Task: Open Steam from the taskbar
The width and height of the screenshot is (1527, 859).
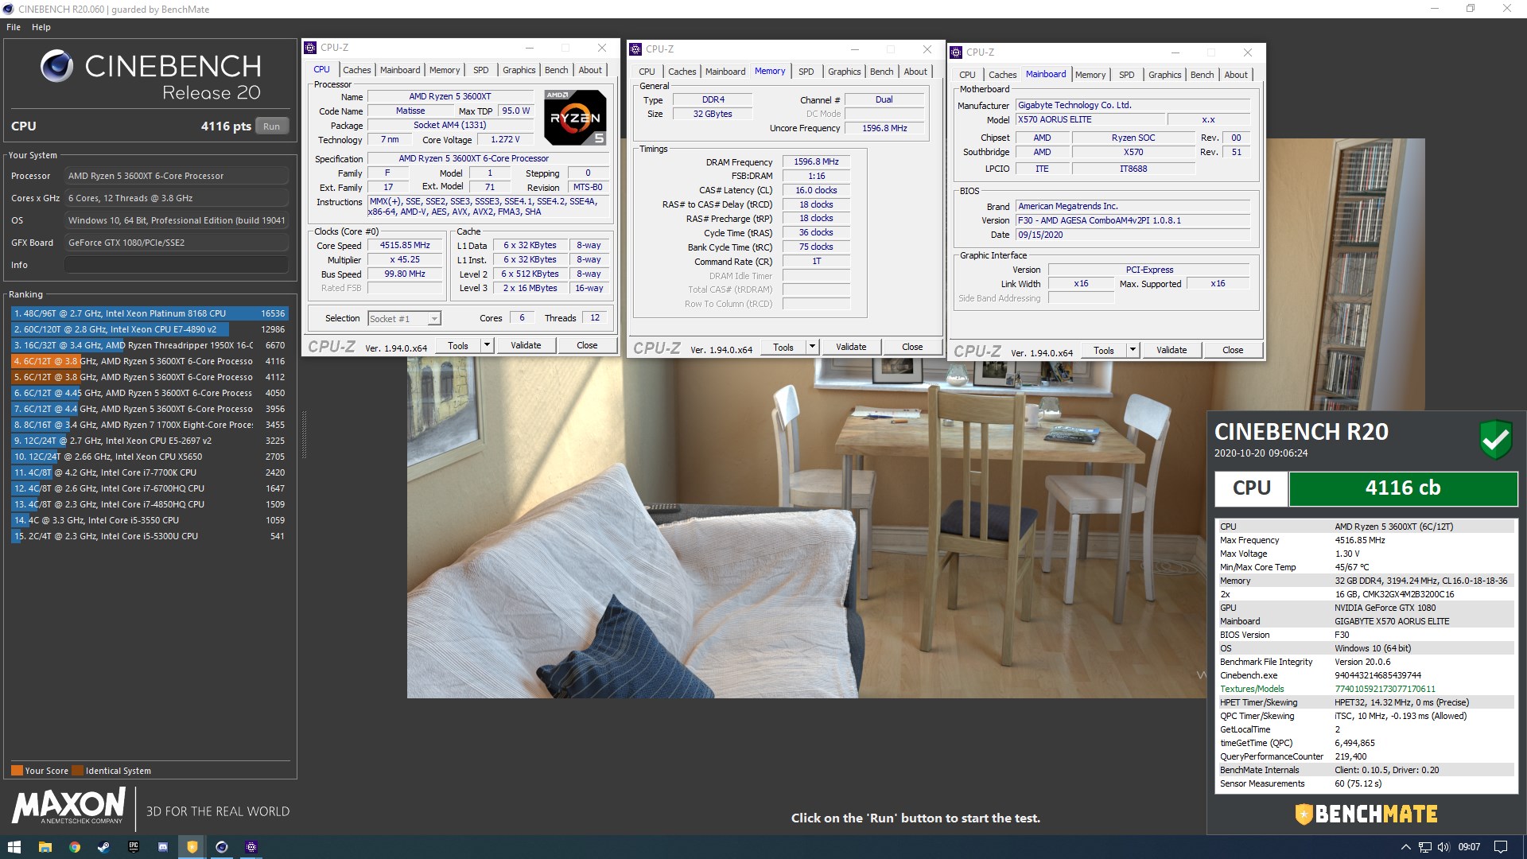Action: pos(103,847)
